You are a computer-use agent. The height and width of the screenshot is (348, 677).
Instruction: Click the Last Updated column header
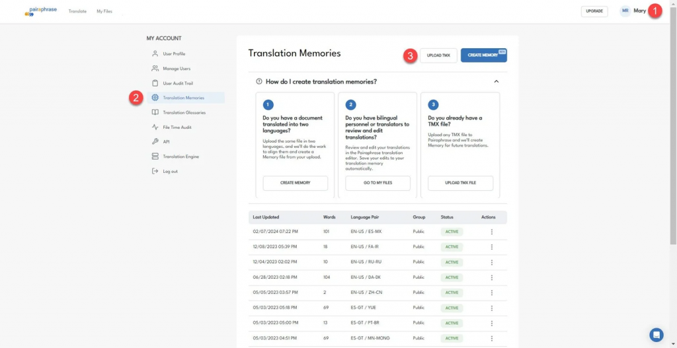(266, 217)
